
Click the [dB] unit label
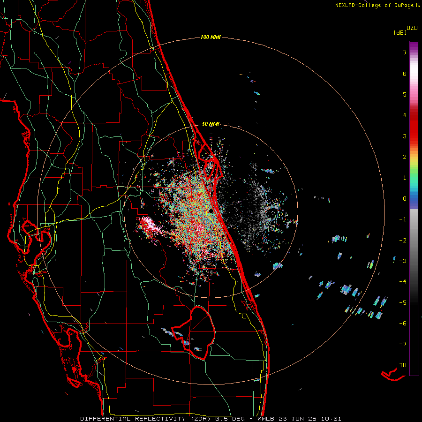tap(400, 32)
